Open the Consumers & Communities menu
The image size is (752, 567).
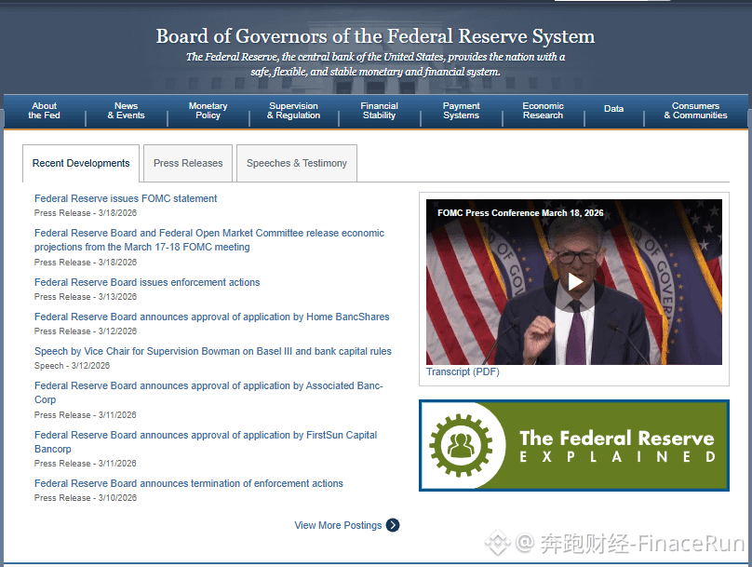click(695, 111)
